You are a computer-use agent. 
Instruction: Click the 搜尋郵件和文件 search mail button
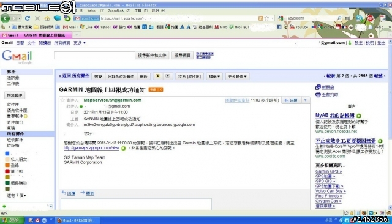[152, 55]
